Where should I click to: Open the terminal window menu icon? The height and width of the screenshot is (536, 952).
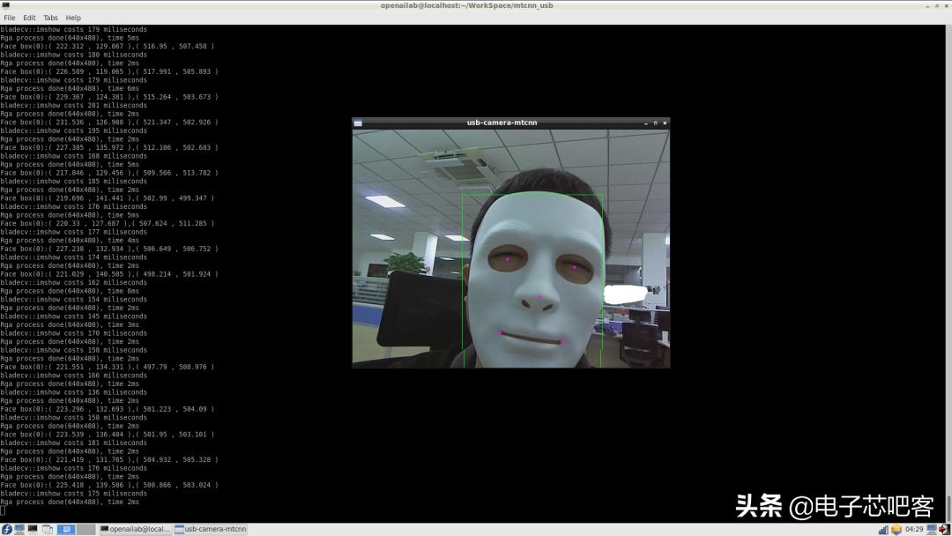click(5, 5)
